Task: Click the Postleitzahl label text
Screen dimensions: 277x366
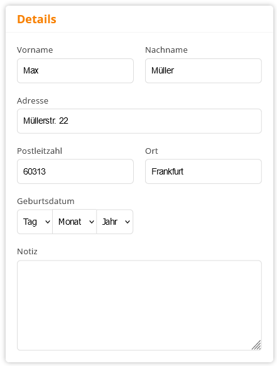Action: point(40,151)
